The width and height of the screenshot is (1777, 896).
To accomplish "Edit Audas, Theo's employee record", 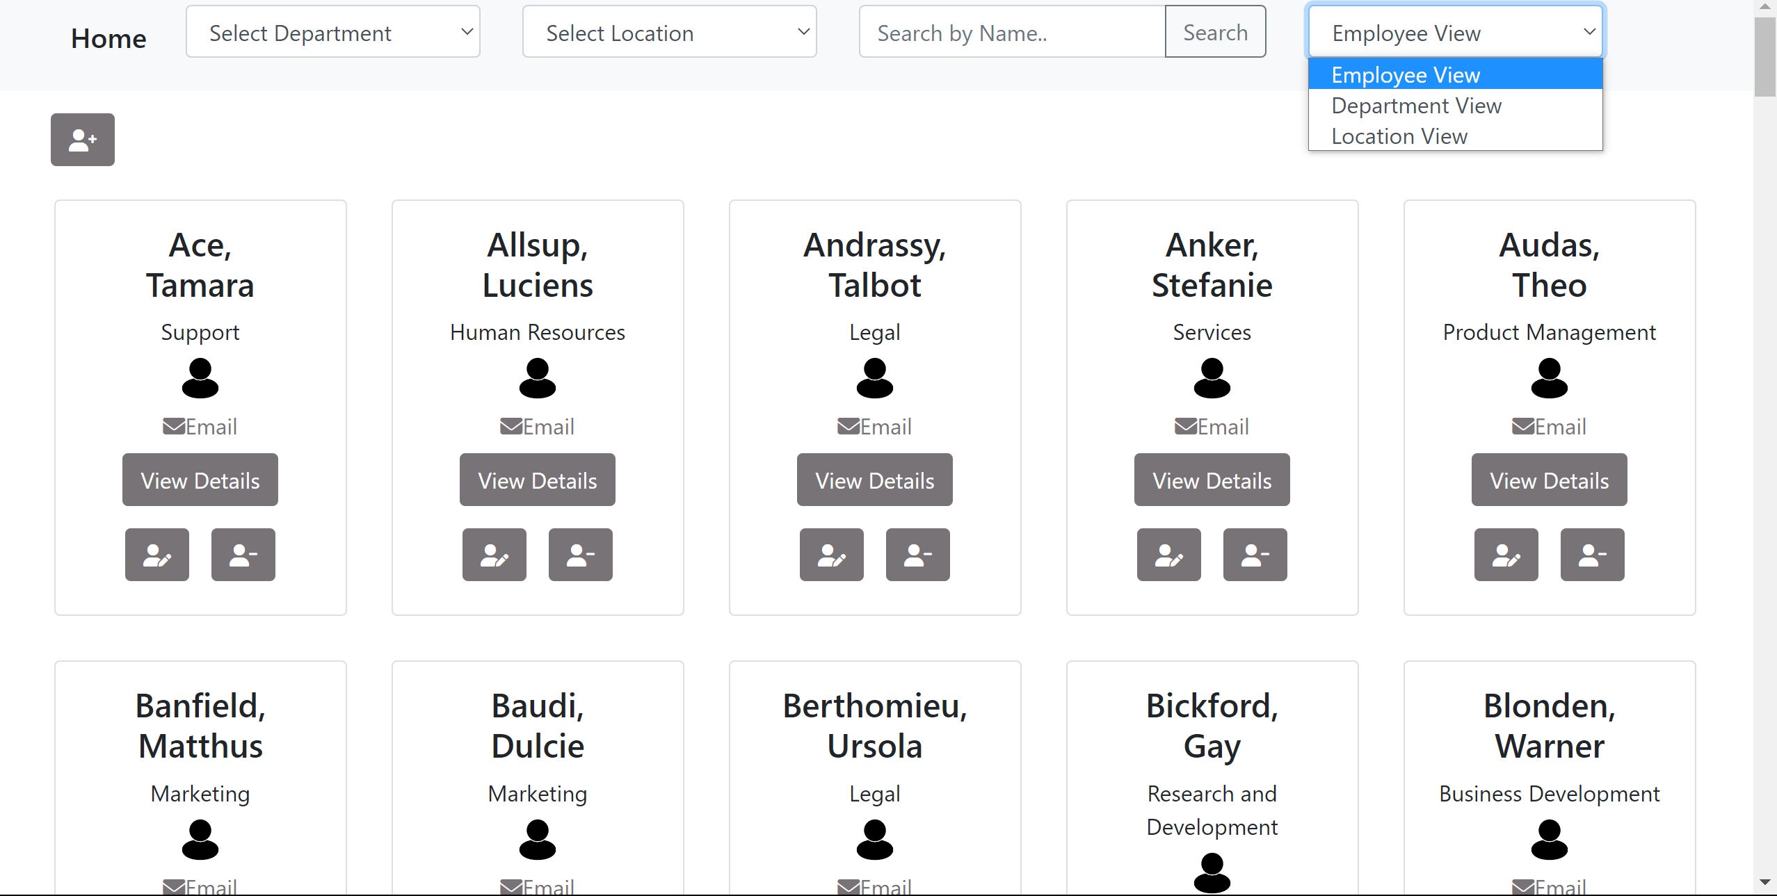I will pos(1506,555).
